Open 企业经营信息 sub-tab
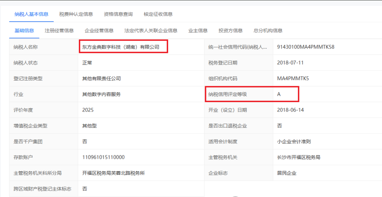382x197 pixels. click(99, 31)
